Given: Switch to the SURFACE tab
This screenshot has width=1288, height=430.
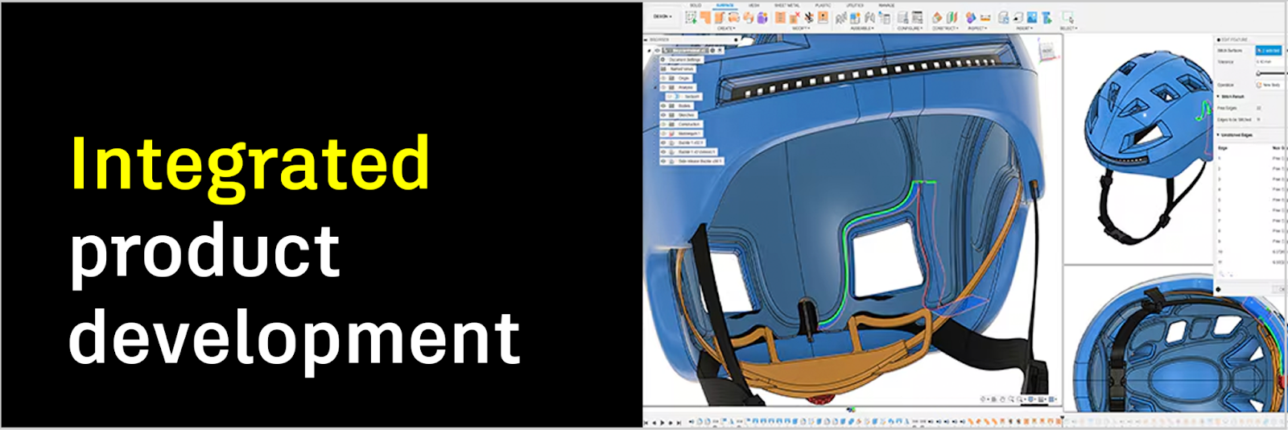Looking at the screenshot, I should coord(724,5).
